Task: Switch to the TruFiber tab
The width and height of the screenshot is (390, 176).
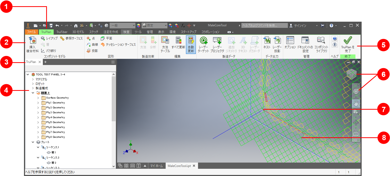Action: tap(62, 32)
